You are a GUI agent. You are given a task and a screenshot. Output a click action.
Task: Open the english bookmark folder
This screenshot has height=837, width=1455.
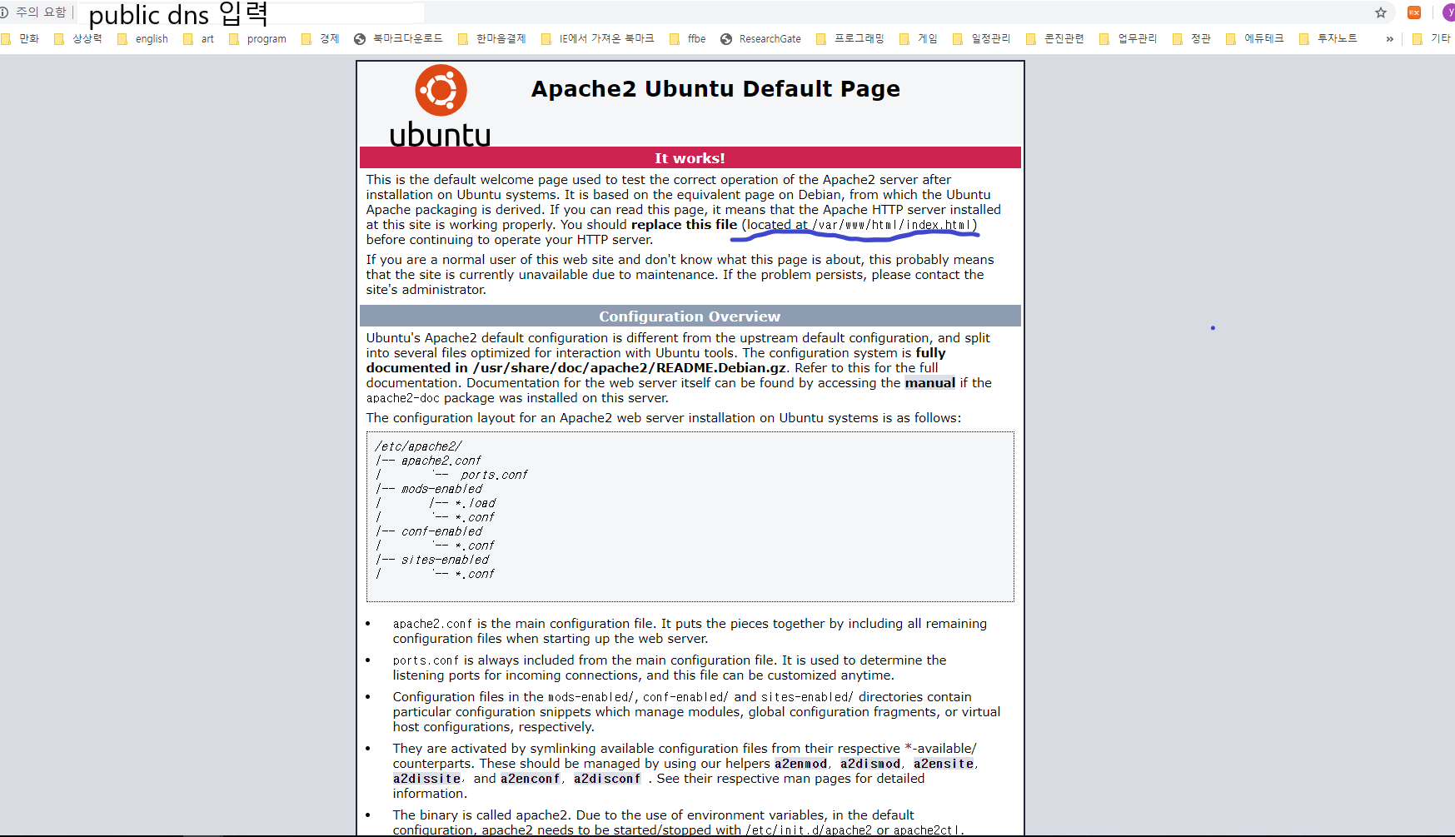pos(143,38)
